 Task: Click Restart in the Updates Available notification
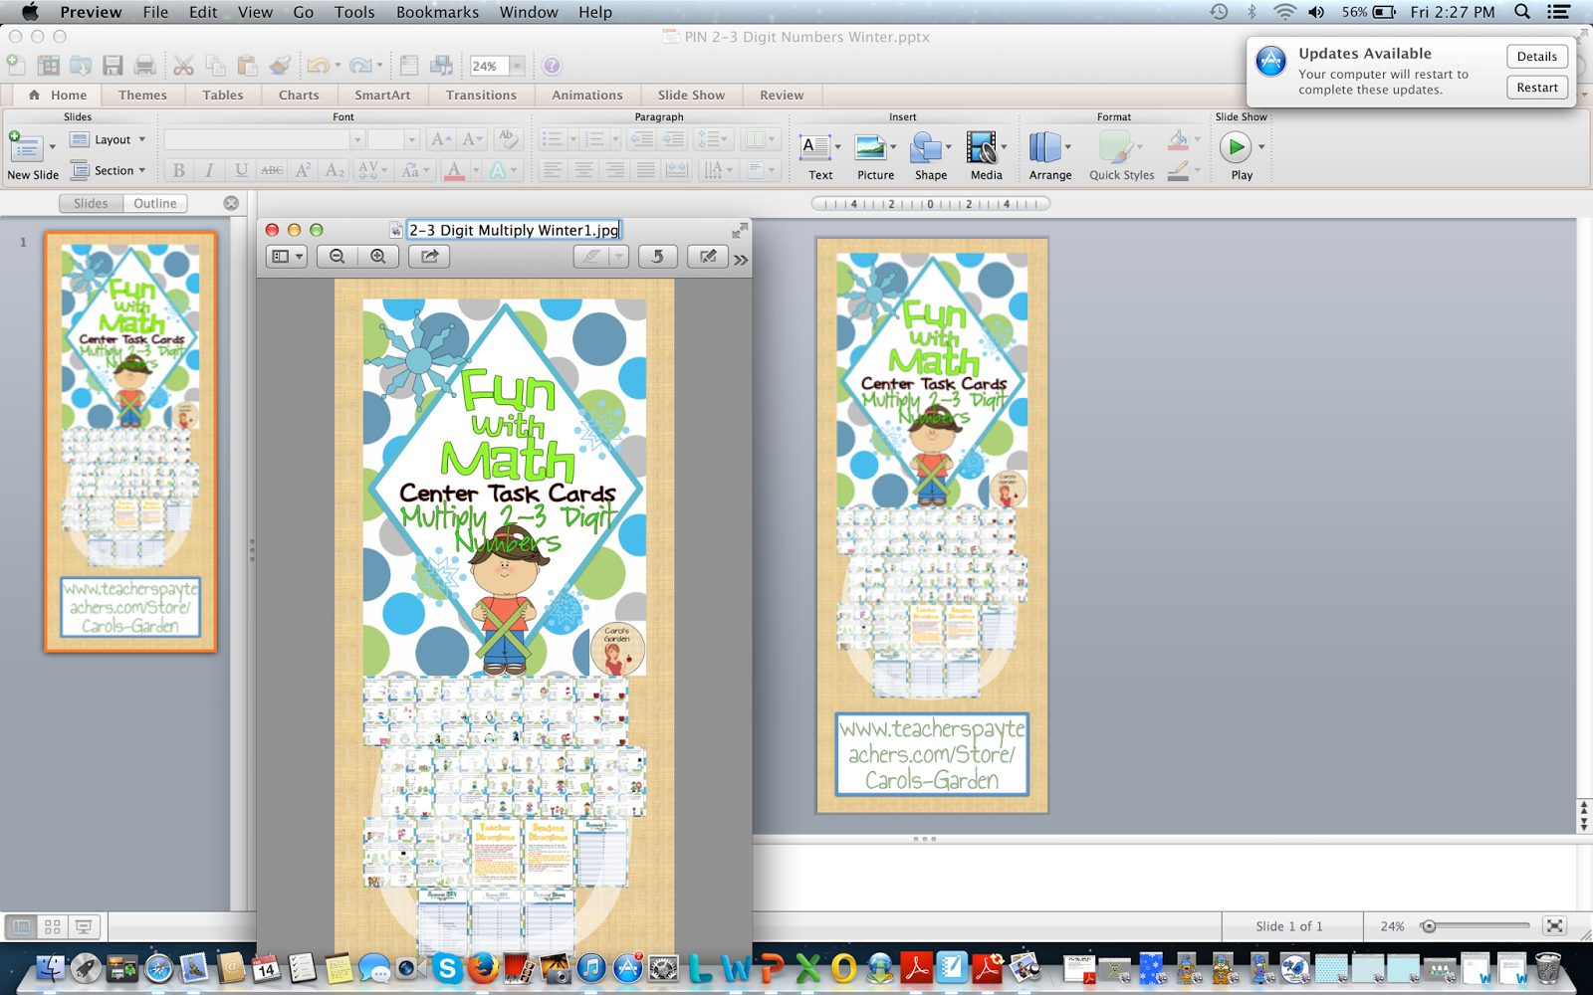coord(1537,88)
